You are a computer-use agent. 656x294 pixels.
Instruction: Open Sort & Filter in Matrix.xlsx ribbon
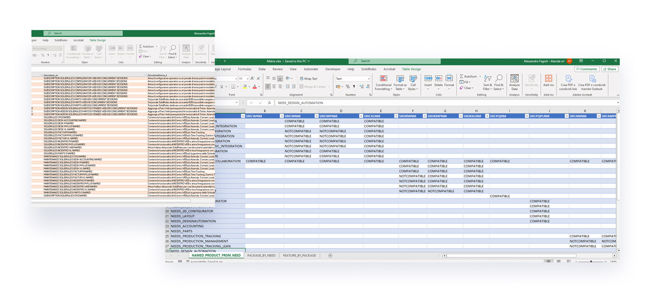point(487,82)
